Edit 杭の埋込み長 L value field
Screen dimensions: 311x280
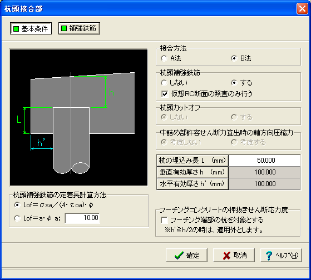pos(264,161)
